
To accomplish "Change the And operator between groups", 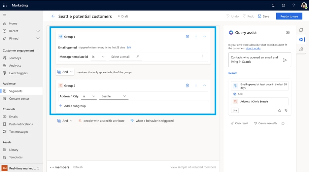I will pyautogui.click(x=65, y=72).
